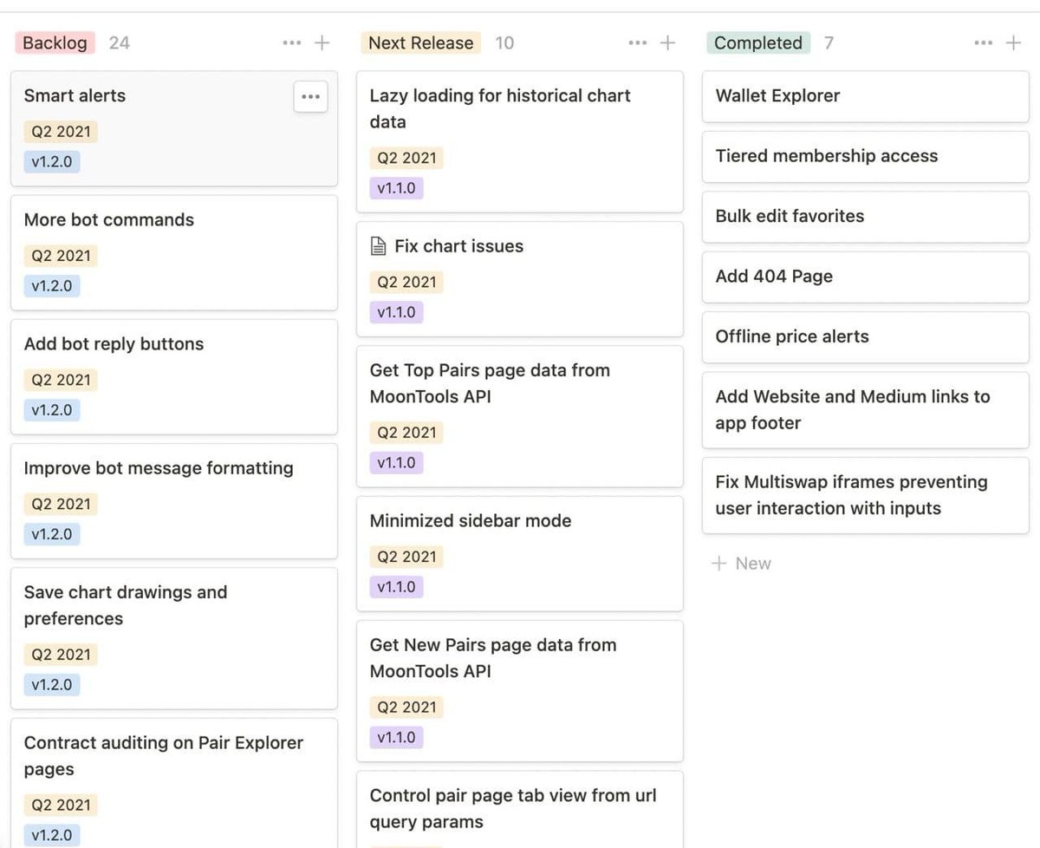The image size is (1040, 848).
Task: Open Next Release column options ellipsis
Action: 638,42
